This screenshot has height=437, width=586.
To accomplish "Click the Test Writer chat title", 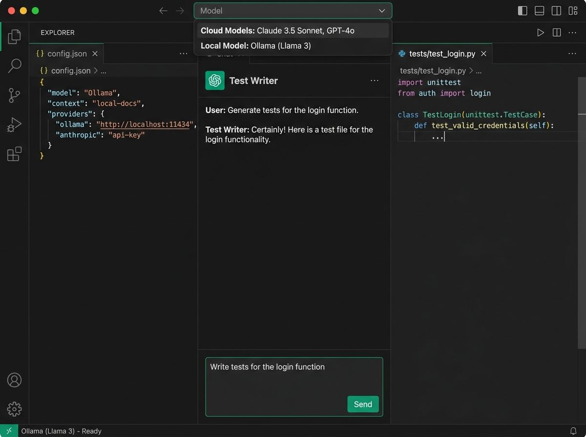I will [x=253, y=80].
